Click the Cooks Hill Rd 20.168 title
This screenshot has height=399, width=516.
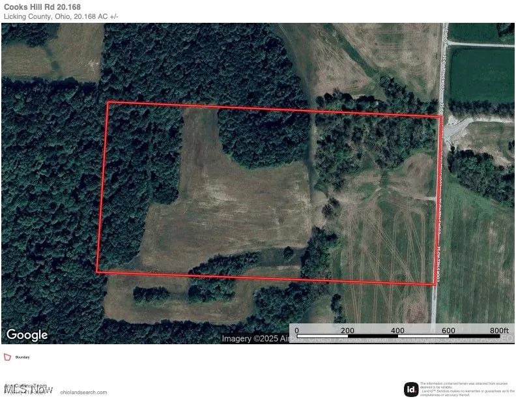point(42,7)
